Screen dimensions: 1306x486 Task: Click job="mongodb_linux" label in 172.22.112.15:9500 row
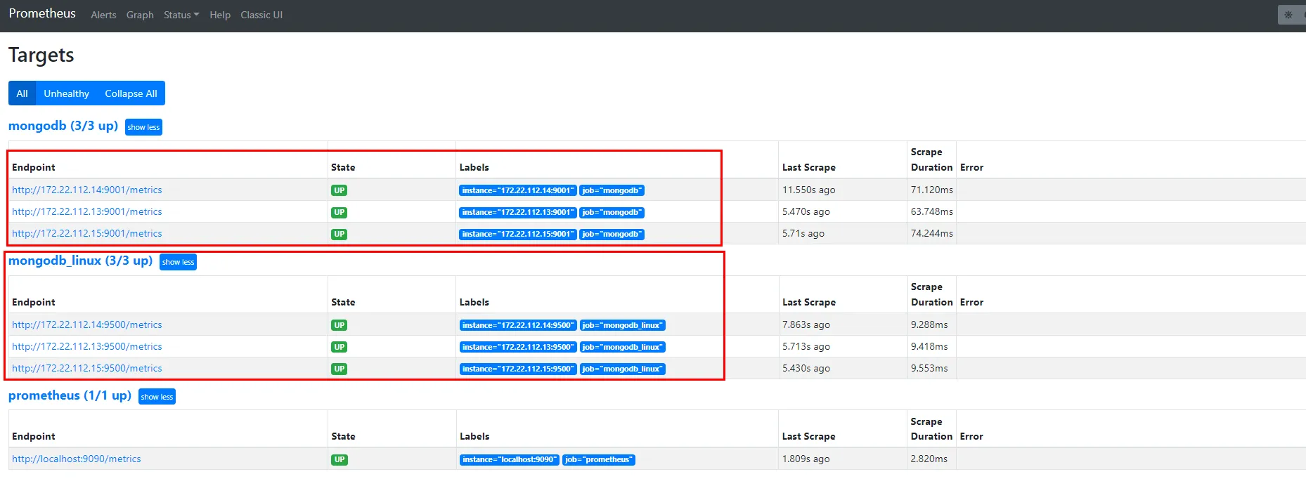coord(622,369)
